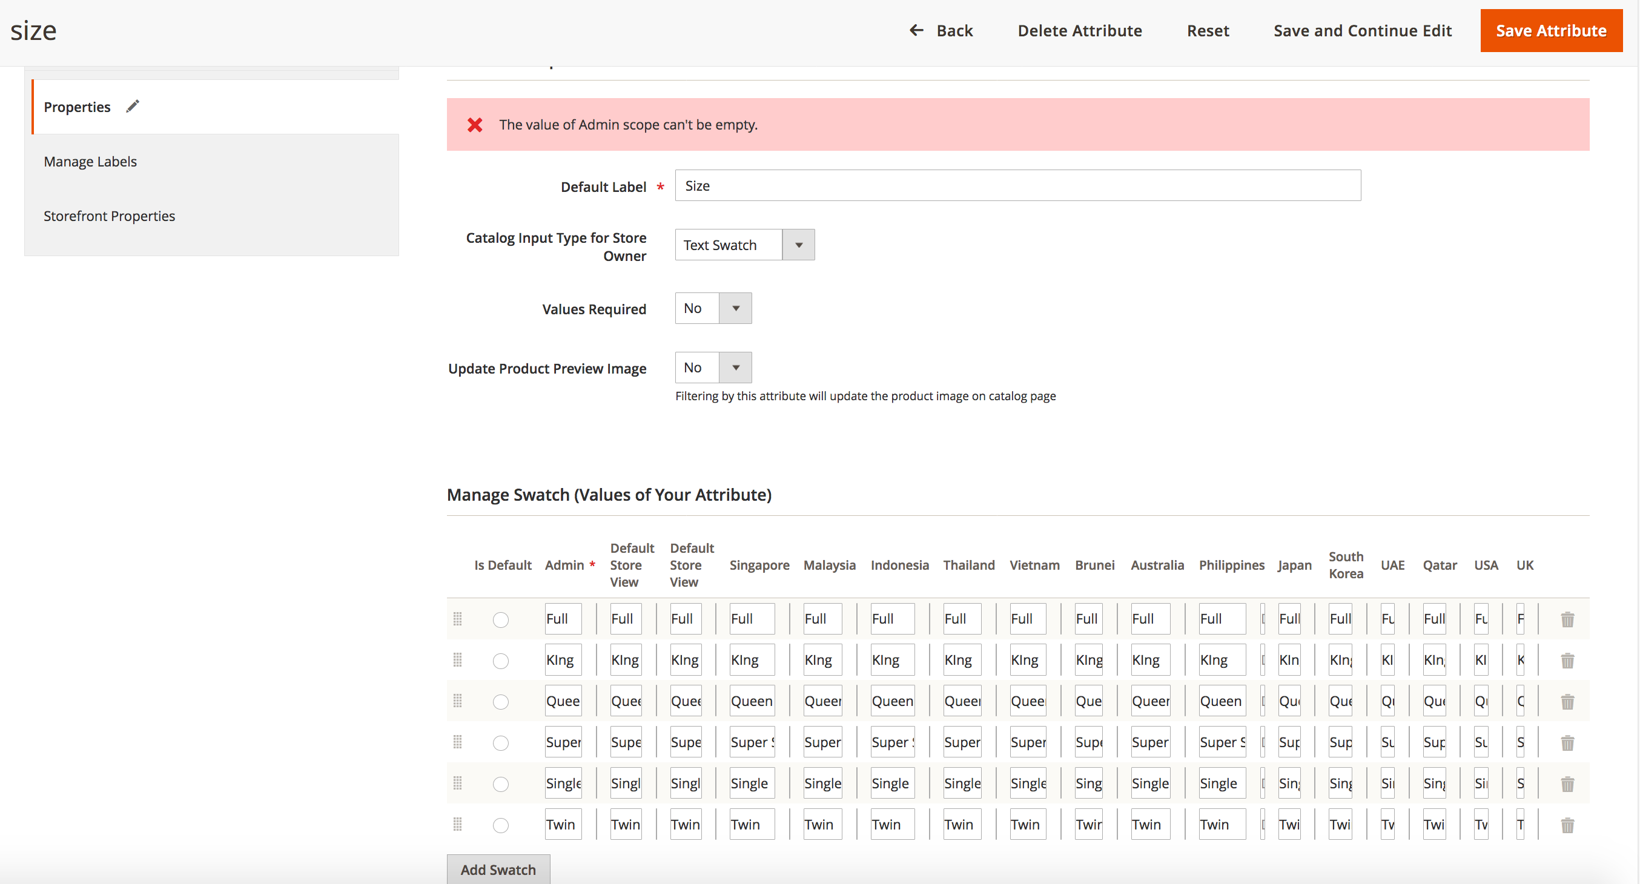Click into the Default Label input field
The image size is (1640, 884).
coord(1017,186)
